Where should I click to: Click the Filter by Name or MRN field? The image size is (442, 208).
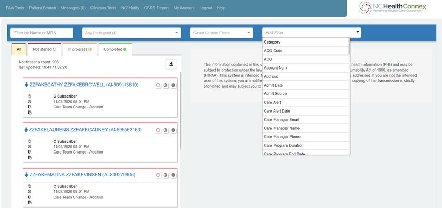(42, 33)
